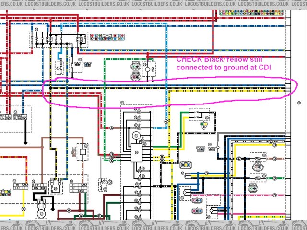Viewport: 307px width, 230px height.
Task: Click the yellow-blue multi-pin connector in center
Action: pyautogui.click(x=185, y=165)
